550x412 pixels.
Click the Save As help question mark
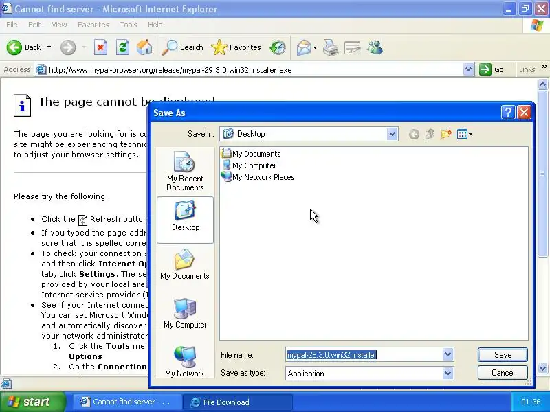508,113
